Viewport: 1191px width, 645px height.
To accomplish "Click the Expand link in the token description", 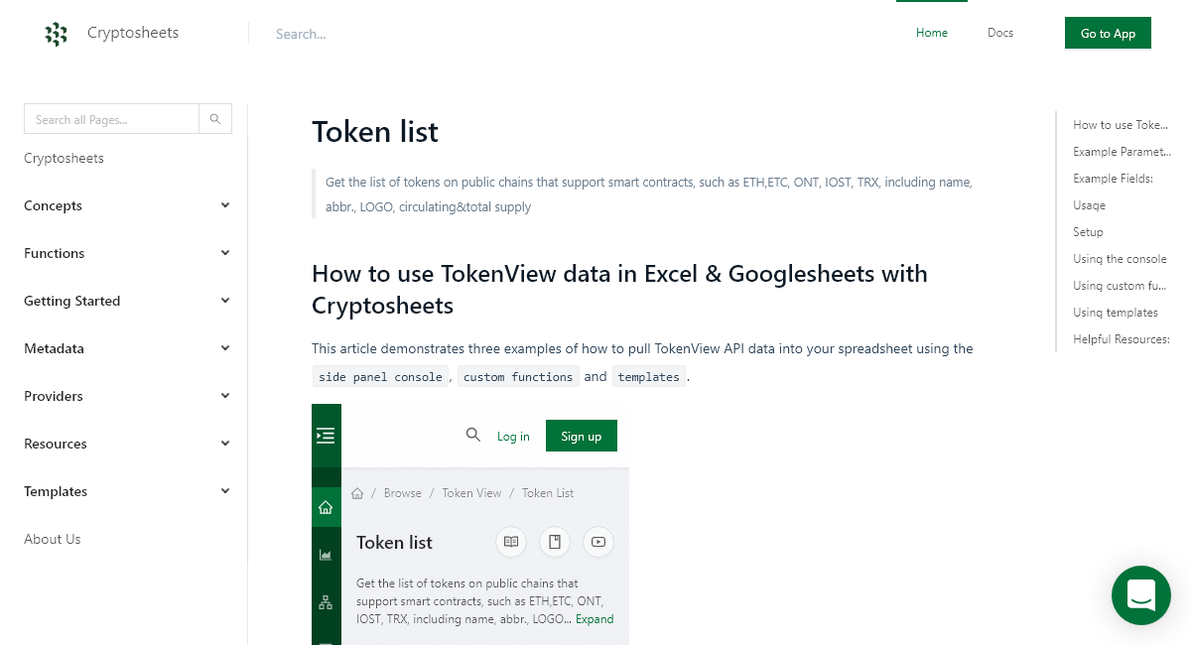I will coord(595,618).
